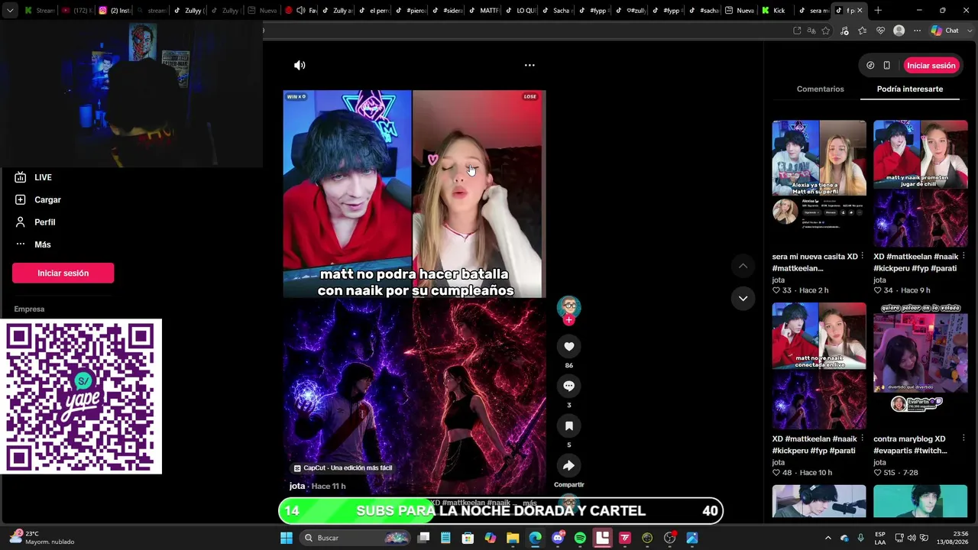Open Microsoft Store from the taskbar
This screenshot has height=550, width=978.
click(468, 538)
